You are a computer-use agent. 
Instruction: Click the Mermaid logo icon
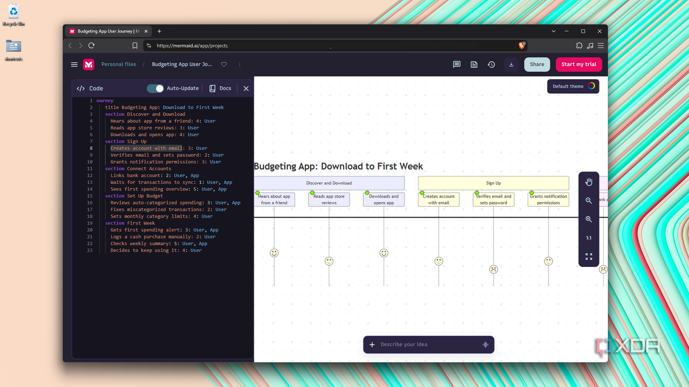tap(89, 65)
